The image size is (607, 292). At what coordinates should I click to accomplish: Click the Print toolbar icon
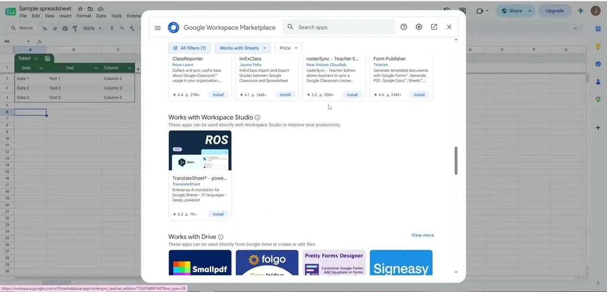(x=65, y=28)
